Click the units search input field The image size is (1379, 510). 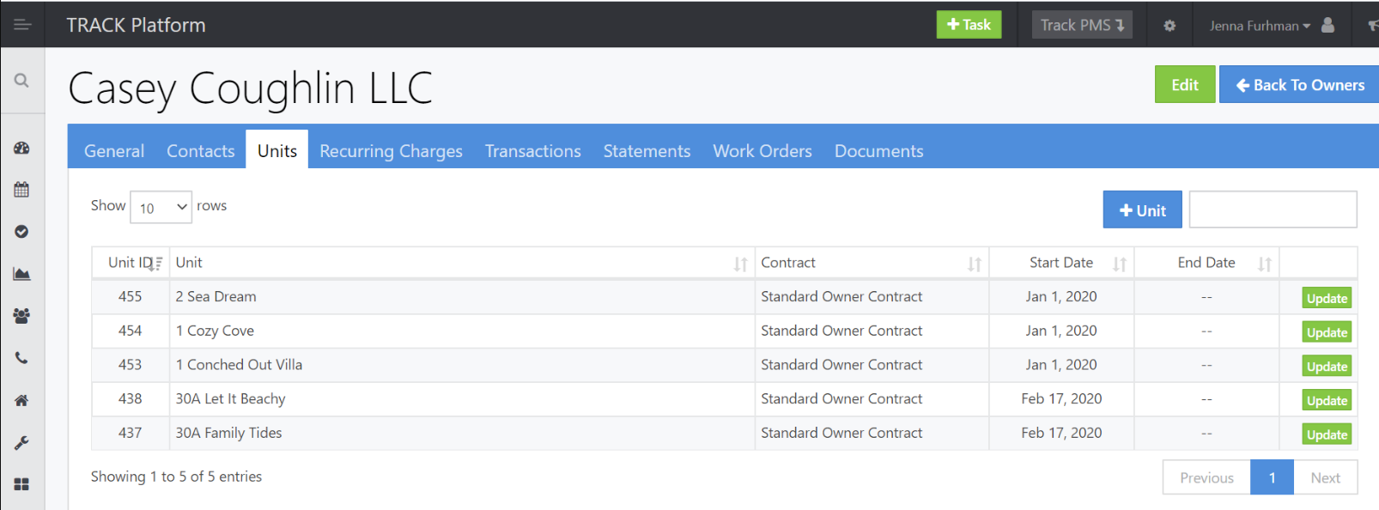(x=1273, y=209)
